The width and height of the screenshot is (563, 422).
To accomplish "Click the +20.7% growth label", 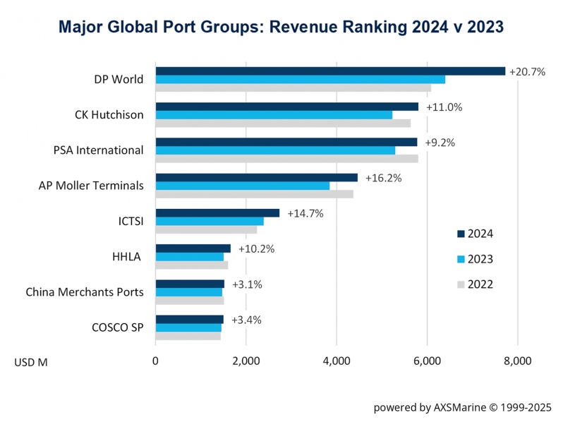I will [x=528, y=72].
